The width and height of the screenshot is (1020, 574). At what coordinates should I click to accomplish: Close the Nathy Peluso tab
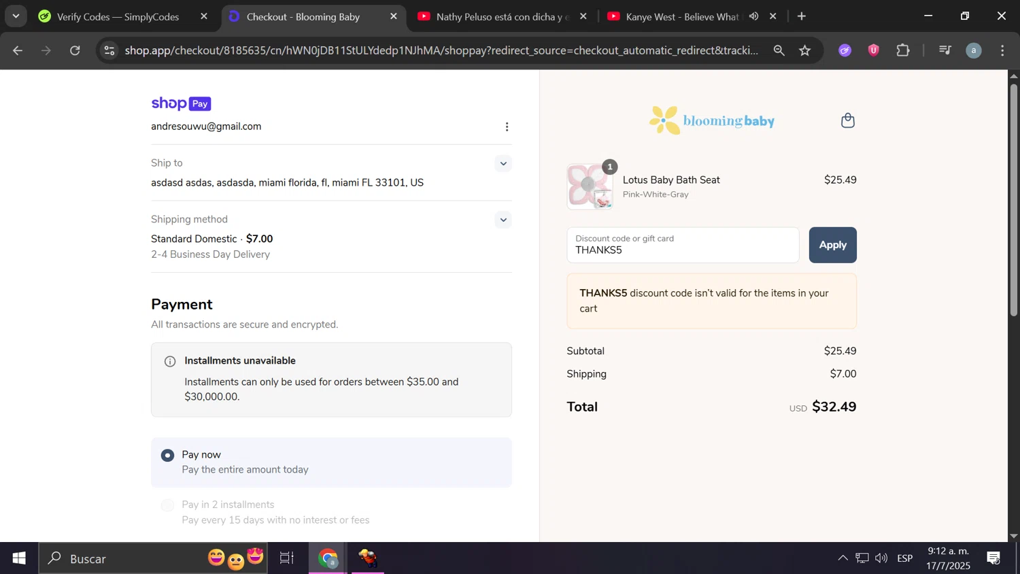pyautogui.click(x=583, y=16)
